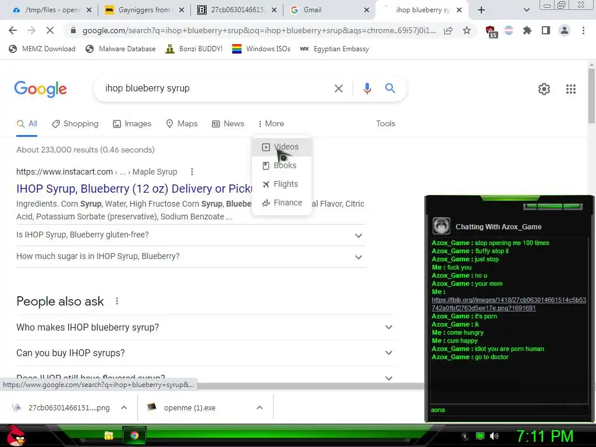Click the share page icon in address bar
Screen dimensions: 596x447
(x=448, y=30)
